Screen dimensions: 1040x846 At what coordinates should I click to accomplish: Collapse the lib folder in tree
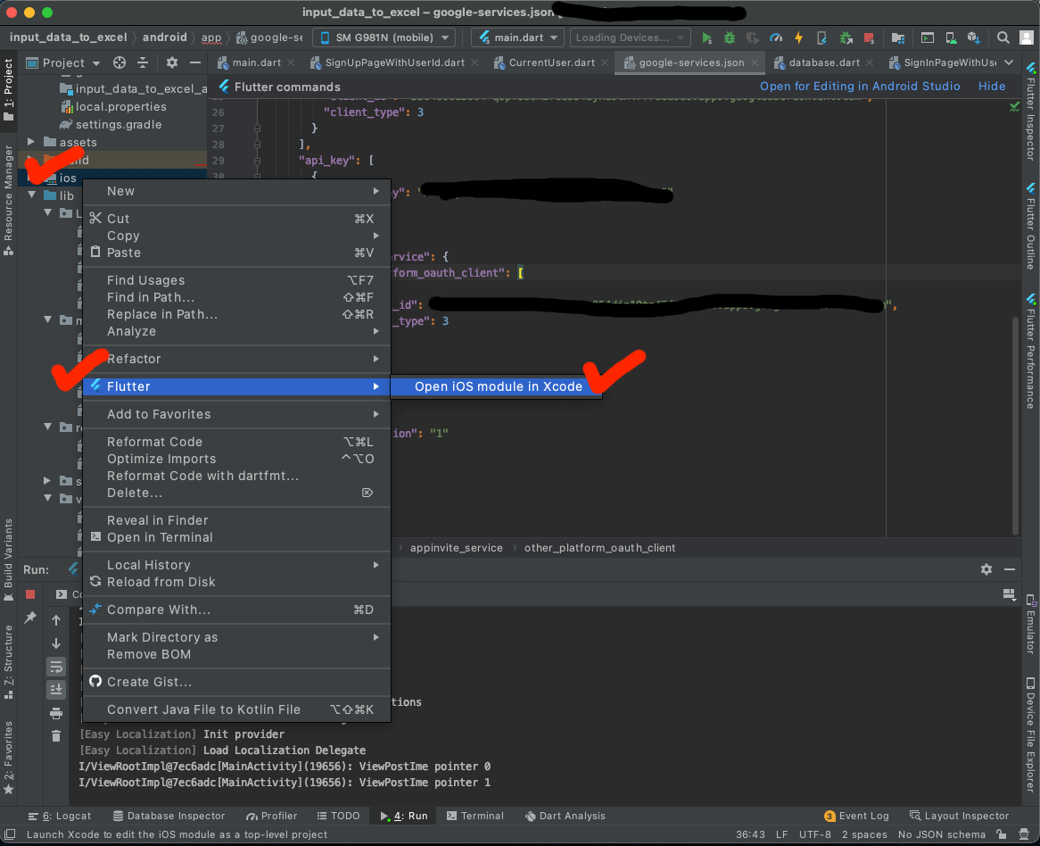pyautogui.click(x=31, y=195)
